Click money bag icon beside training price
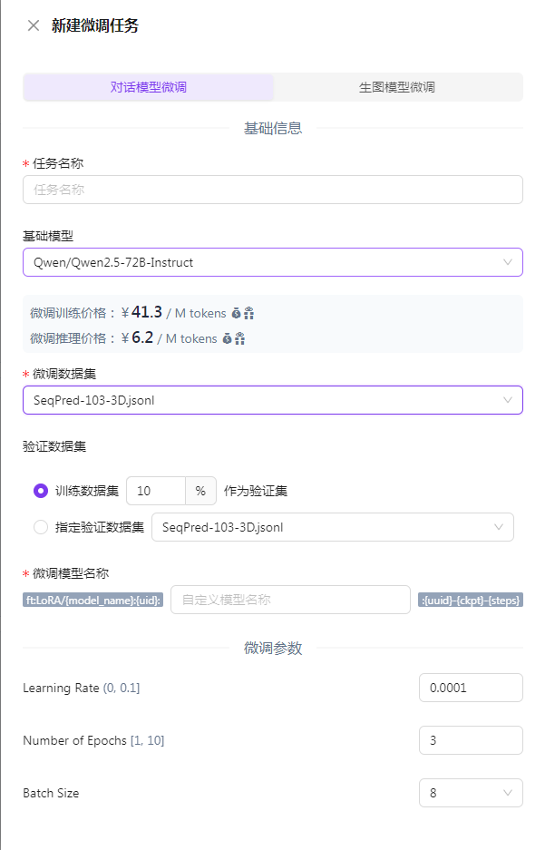Screen dimensions: 545x850 tap(236, 313)
